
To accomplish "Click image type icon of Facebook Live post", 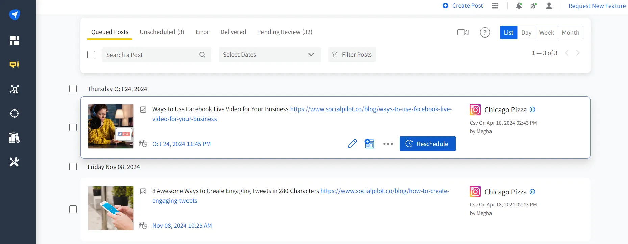I will 143,109.
